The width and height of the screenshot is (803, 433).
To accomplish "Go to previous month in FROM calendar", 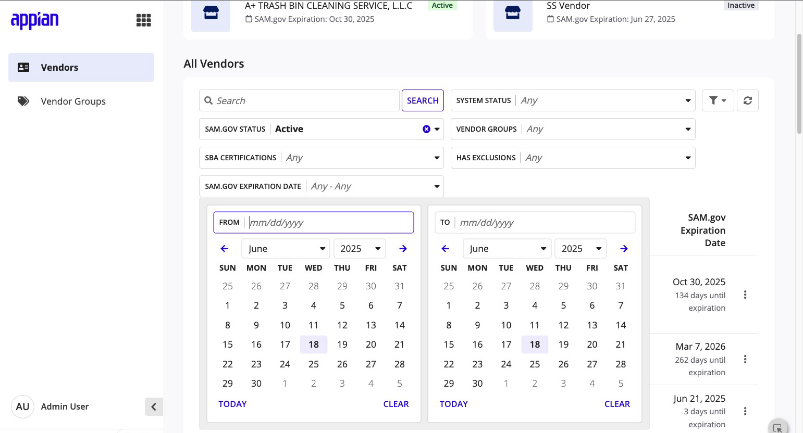I will 225,249.
